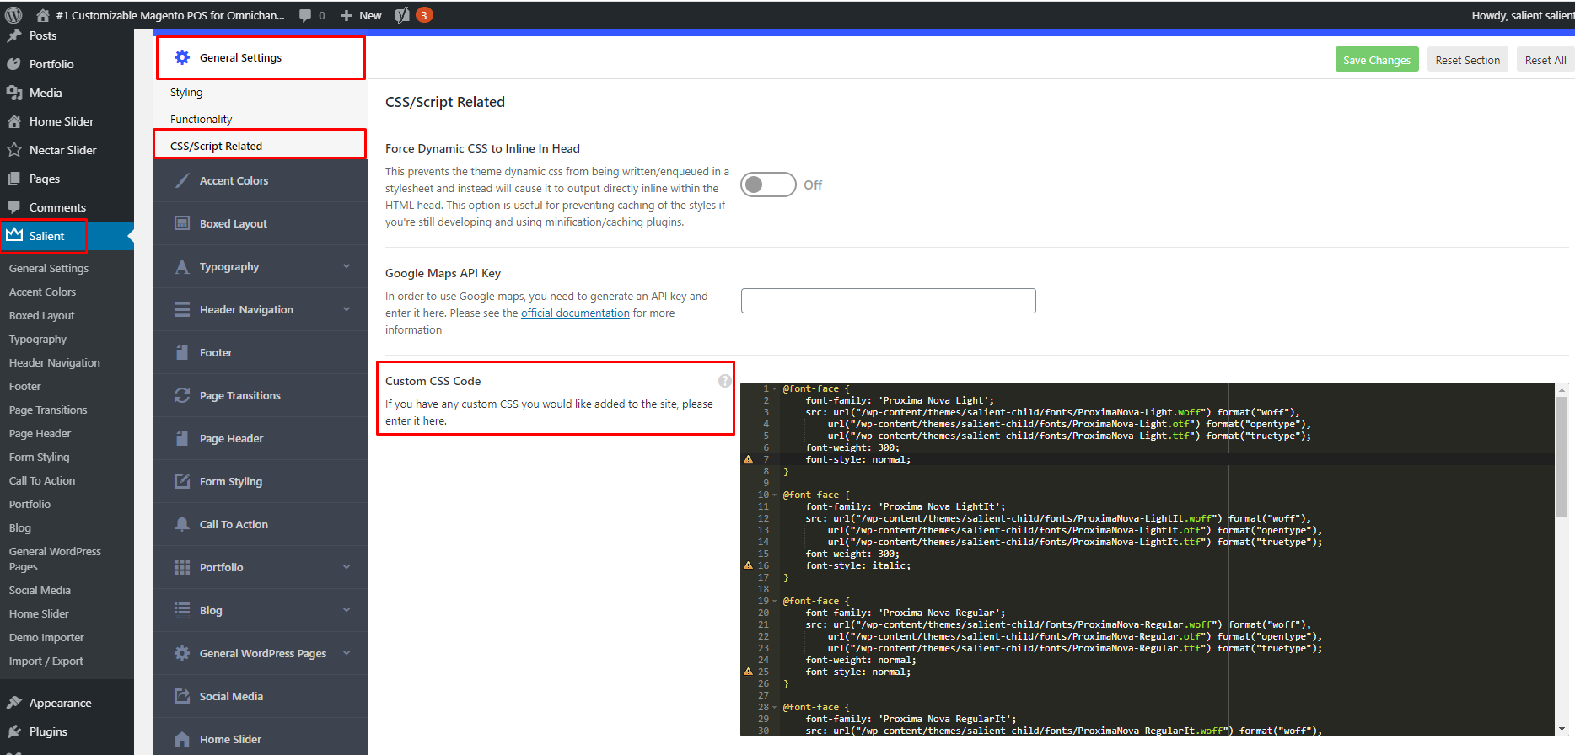This screenshot has width=1575, height=755.
Task: Collapse code fold at line 19
Action: tap(775, 602)
